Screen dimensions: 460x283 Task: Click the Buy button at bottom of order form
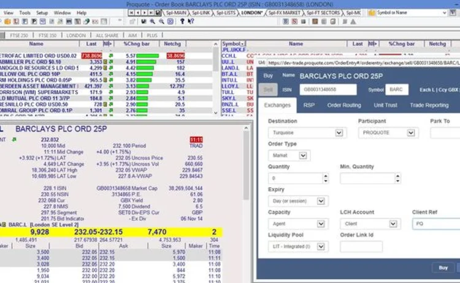click(443, 268)
